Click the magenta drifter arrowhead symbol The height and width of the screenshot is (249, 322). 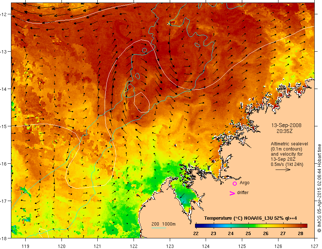click(x=232, y=193)
